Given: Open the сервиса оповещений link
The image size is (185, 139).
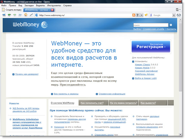Looking at the screenshot, I should (x=115, y=122).
